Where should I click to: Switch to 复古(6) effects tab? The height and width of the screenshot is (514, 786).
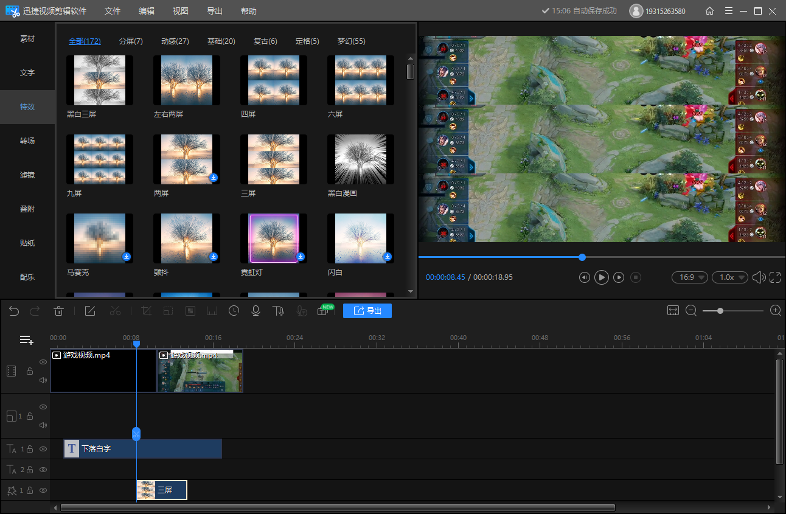click(265, 41)
